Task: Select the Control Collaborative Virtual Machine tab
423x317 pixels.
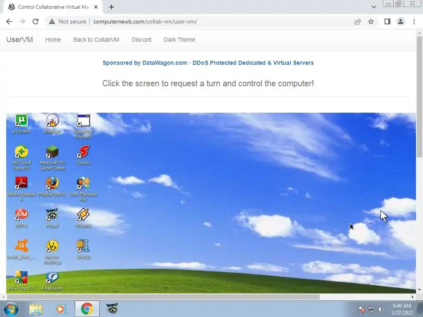Action: 53,7
